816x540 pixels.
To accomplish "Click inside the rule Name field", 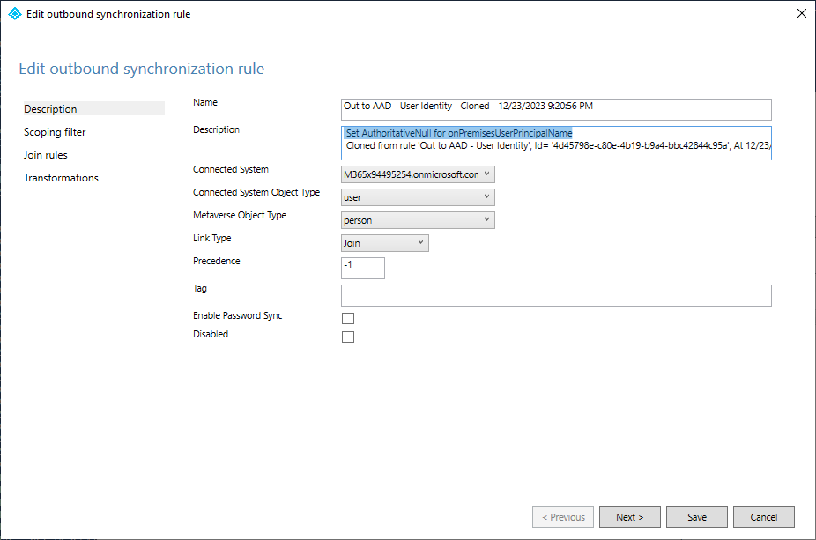I will click(x=555, y=109).
